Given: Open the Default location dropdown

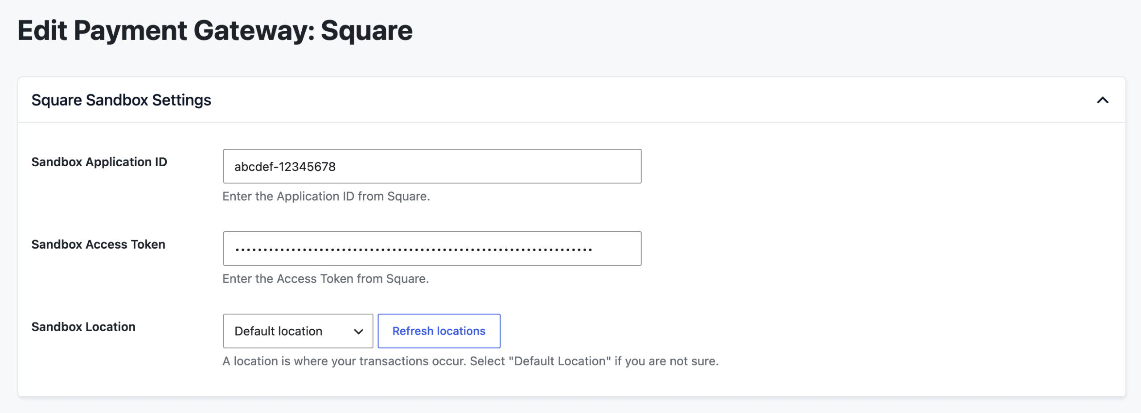Looking at the screenshot, I should click(x=298, y=331).
